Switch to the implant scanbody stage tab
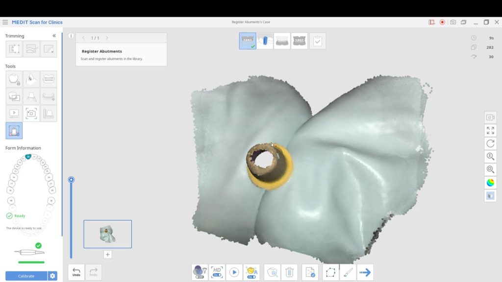 [x=265, y=41]
